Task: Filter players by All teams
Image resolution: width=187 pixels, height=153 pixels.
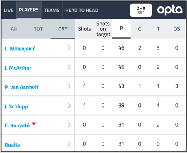Action: pos(14,29)
